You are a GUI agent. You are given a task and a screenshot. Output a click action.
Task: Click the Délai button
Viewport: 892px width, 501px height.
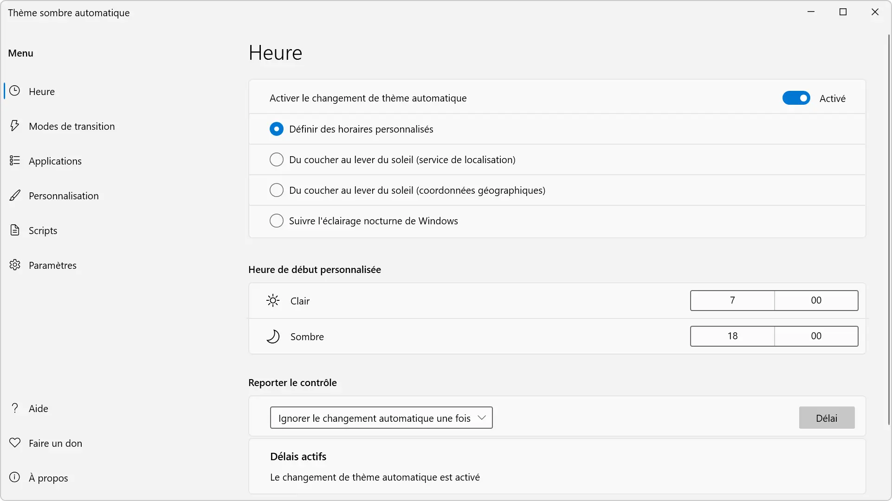click(827, 418)
